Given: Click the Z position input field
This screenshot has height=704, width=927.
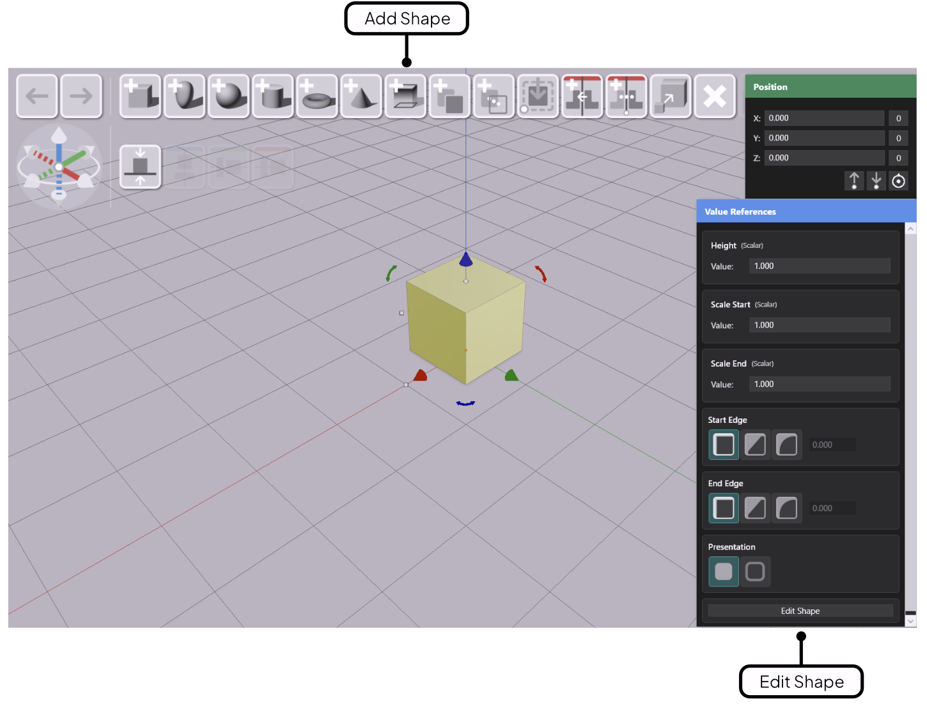Looking at the screenshot, I should 824,158.
